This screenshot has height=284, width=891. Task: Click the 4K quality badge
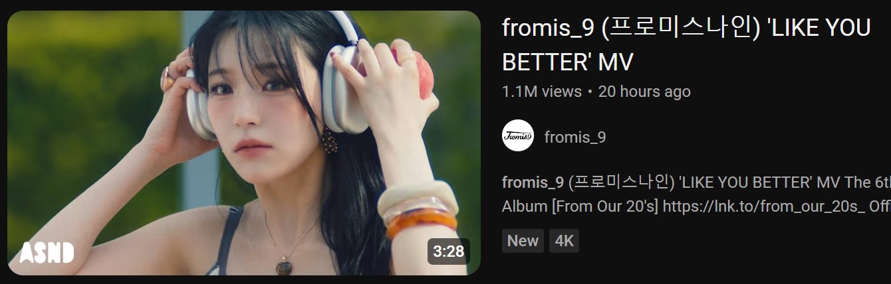[564, 241]
